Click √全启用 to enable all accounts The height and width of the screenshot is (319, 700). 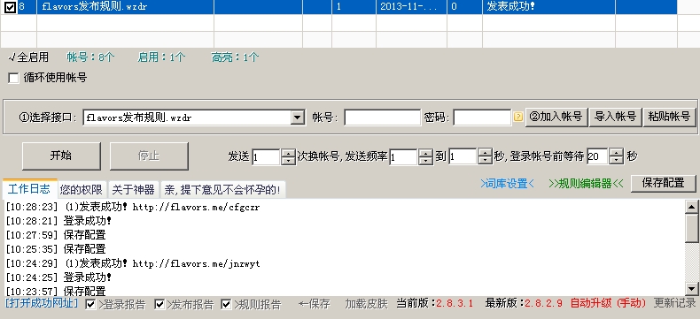28,57
